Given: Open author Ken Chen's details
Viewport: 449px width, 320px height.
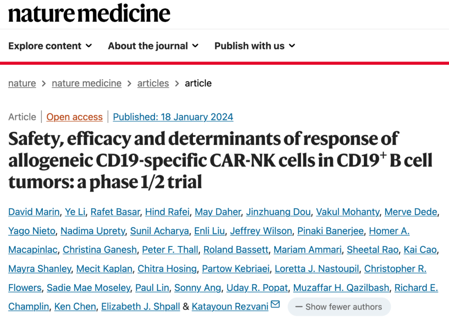Looking at the screenshot, I should (x=75, y=307).
